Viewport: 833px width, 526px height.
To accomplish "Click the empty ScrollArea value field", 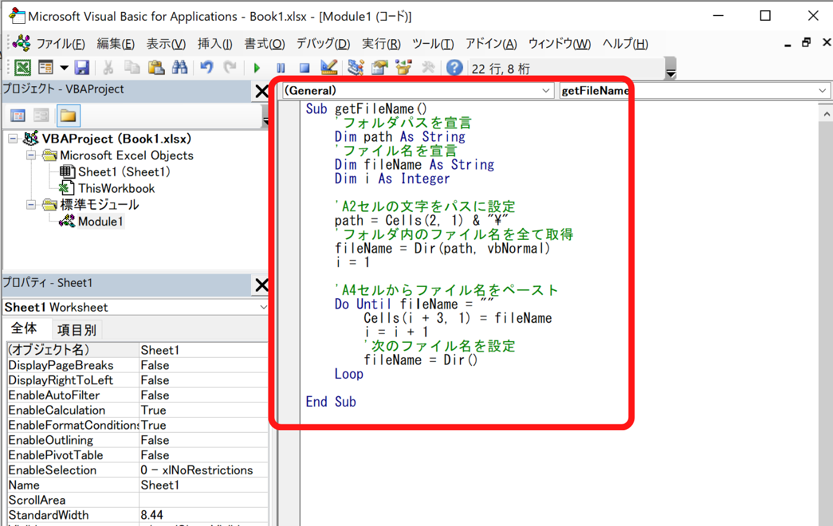I will 203,500.
